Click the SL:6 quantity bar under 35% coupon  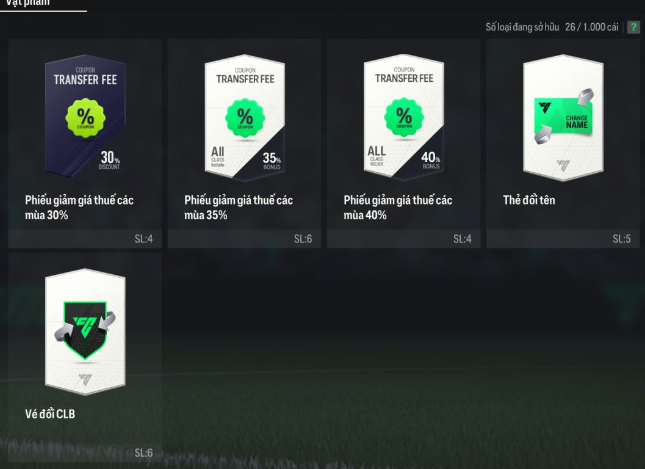(x=244, y=239)
